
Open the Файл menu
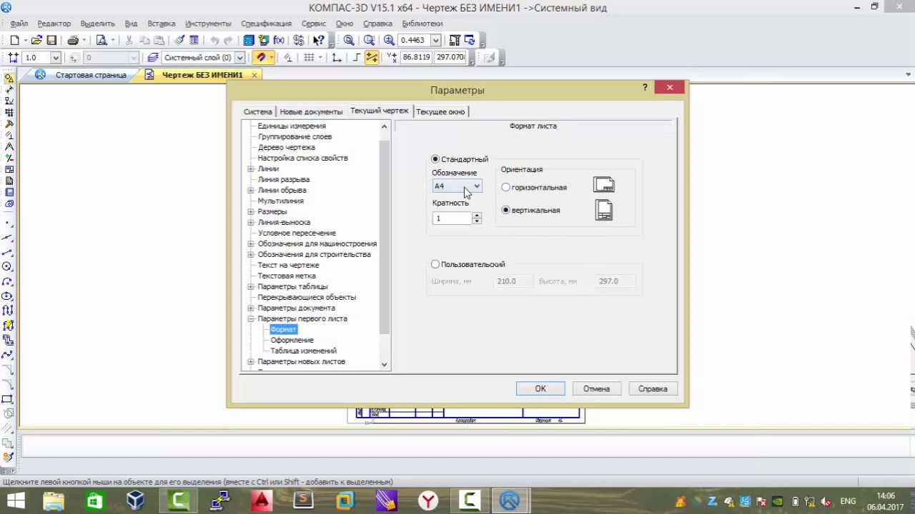19,24
